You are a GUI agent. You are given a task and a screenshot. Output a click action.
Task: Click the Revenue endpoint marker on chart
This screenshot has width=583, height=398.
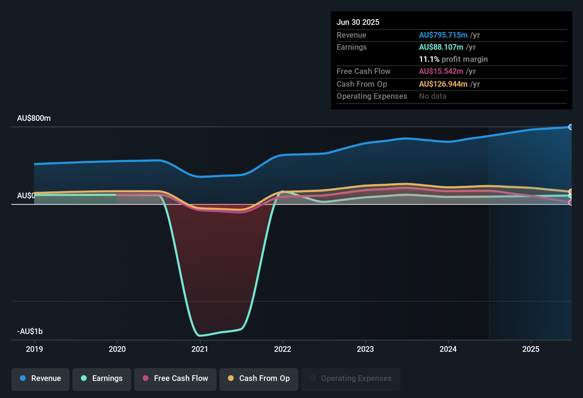pos(571,127)
